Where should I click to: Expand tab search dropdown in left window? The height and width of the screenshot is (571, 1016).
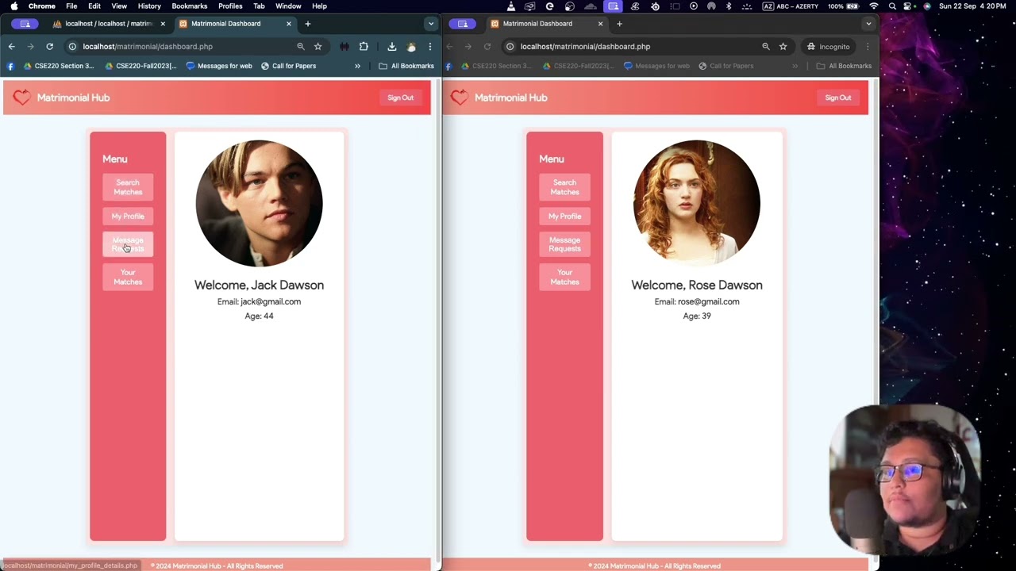[x=430, y=24]
